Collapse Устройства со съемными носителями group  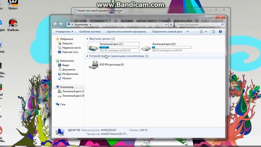click(x=87, y=56)
